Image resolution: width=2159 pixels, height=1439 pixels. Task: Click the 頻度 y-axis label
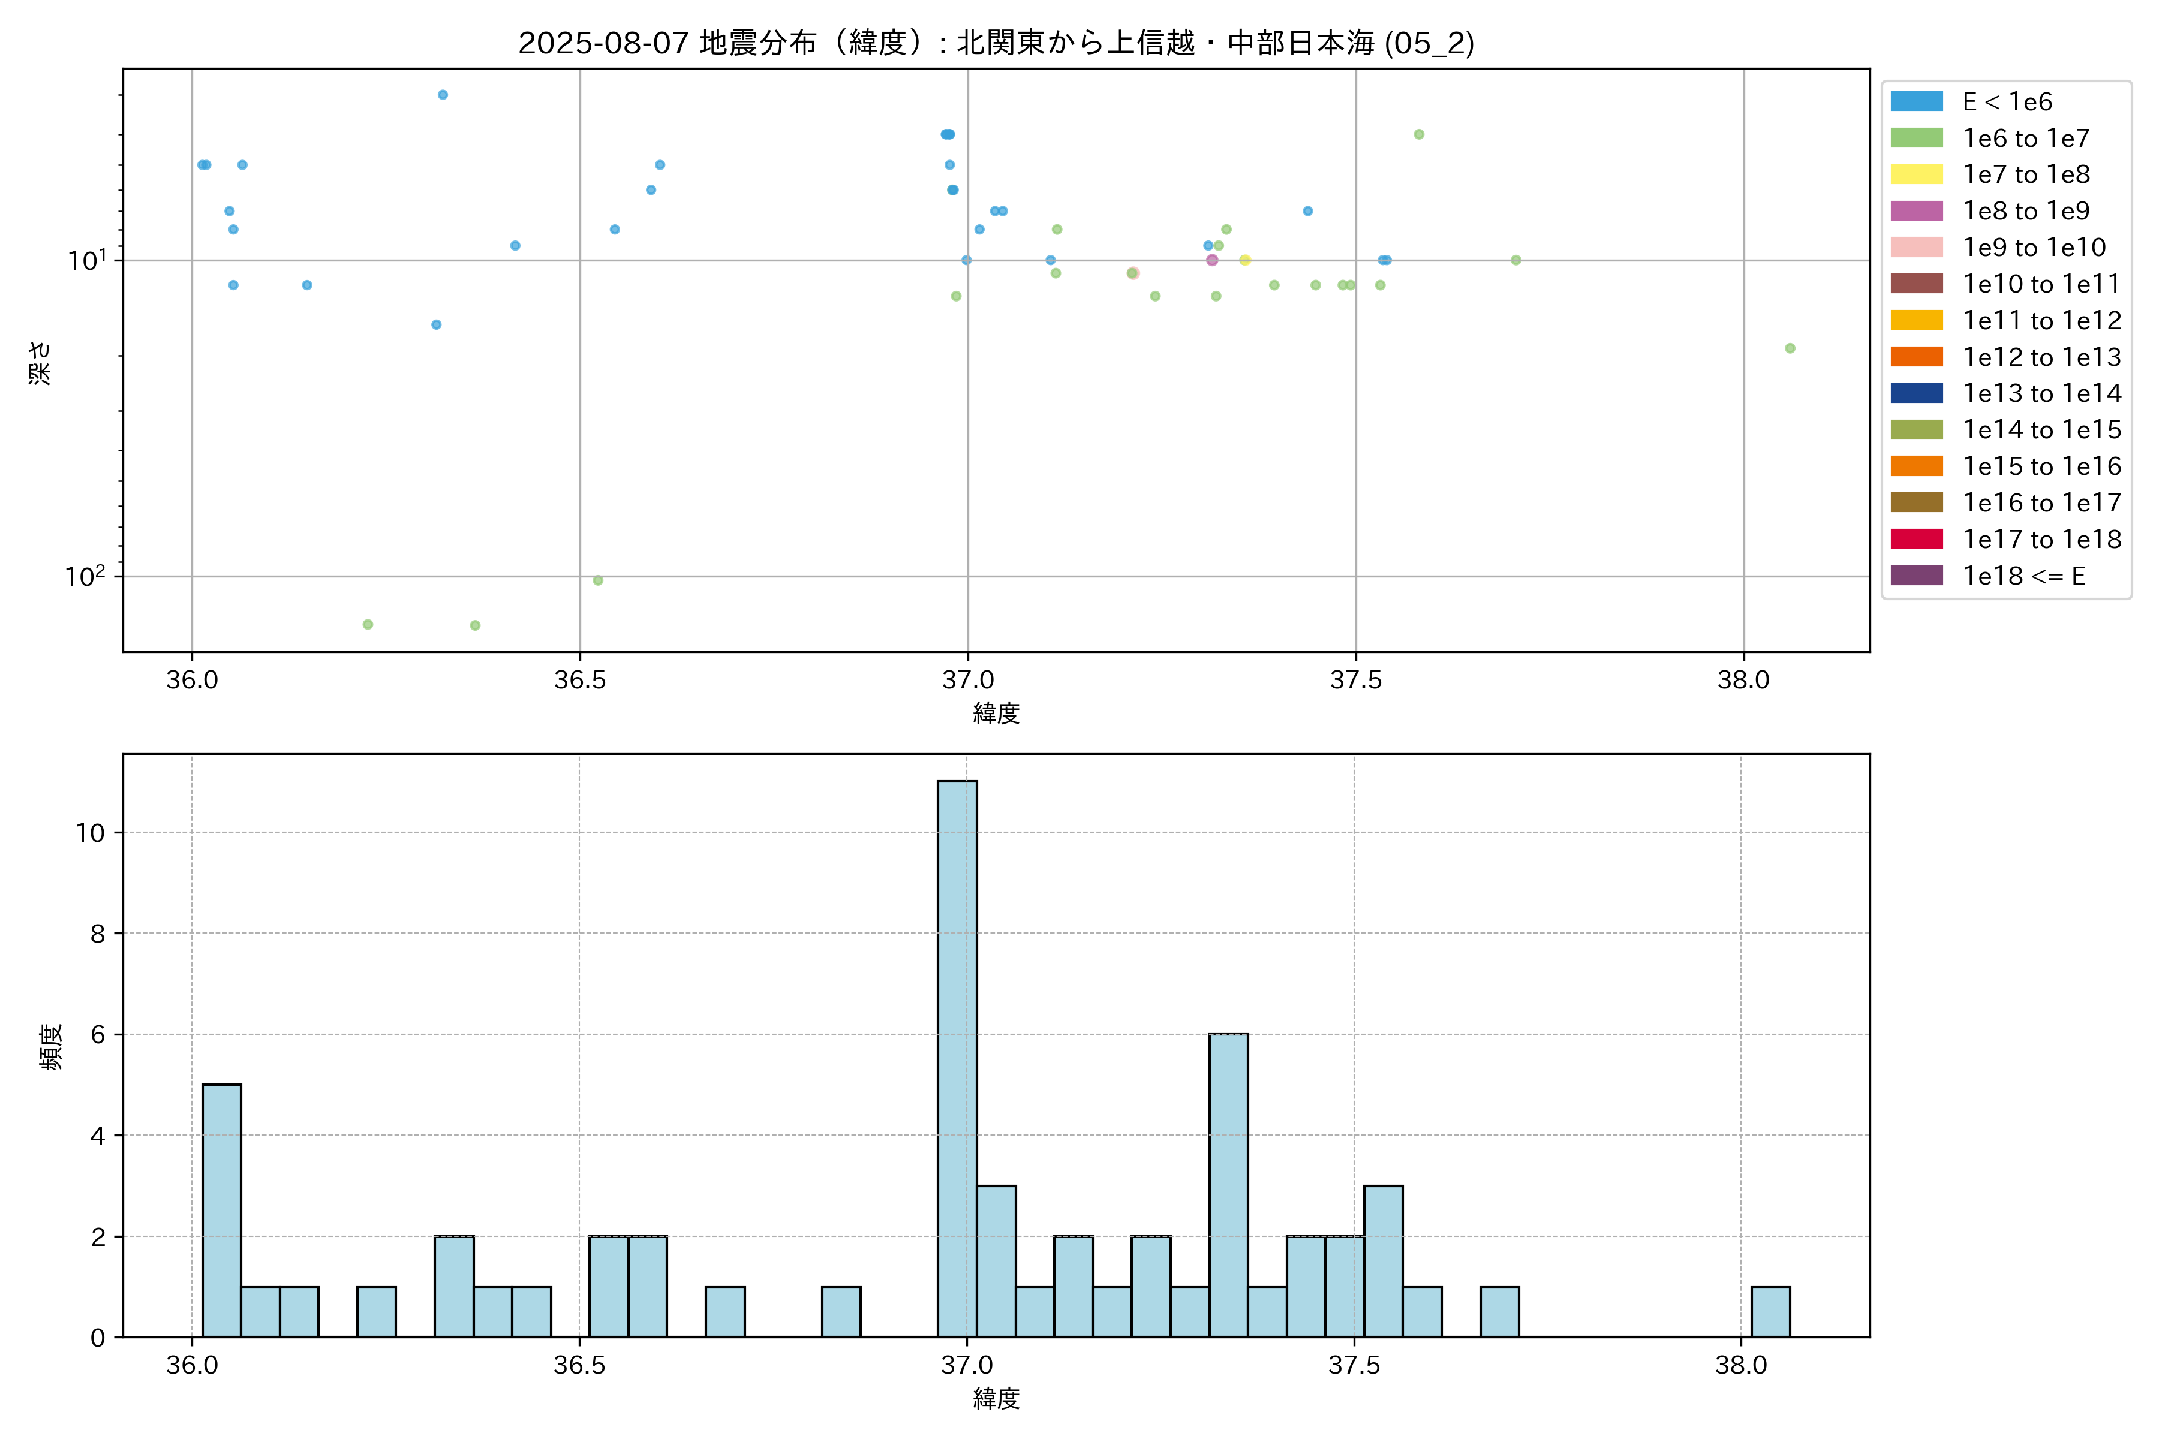pyautogui.click(x=52, y=1046)
